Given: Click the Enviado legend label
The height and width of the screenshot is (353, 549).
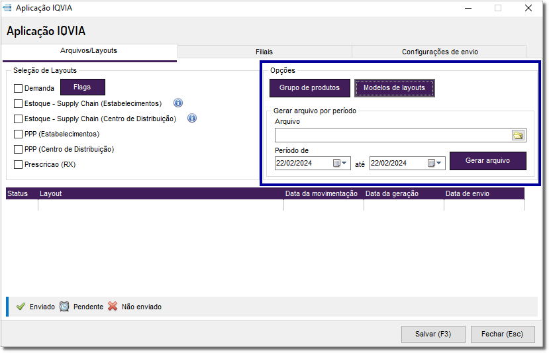Looking at the screenshot, I should tap(42, 307).
